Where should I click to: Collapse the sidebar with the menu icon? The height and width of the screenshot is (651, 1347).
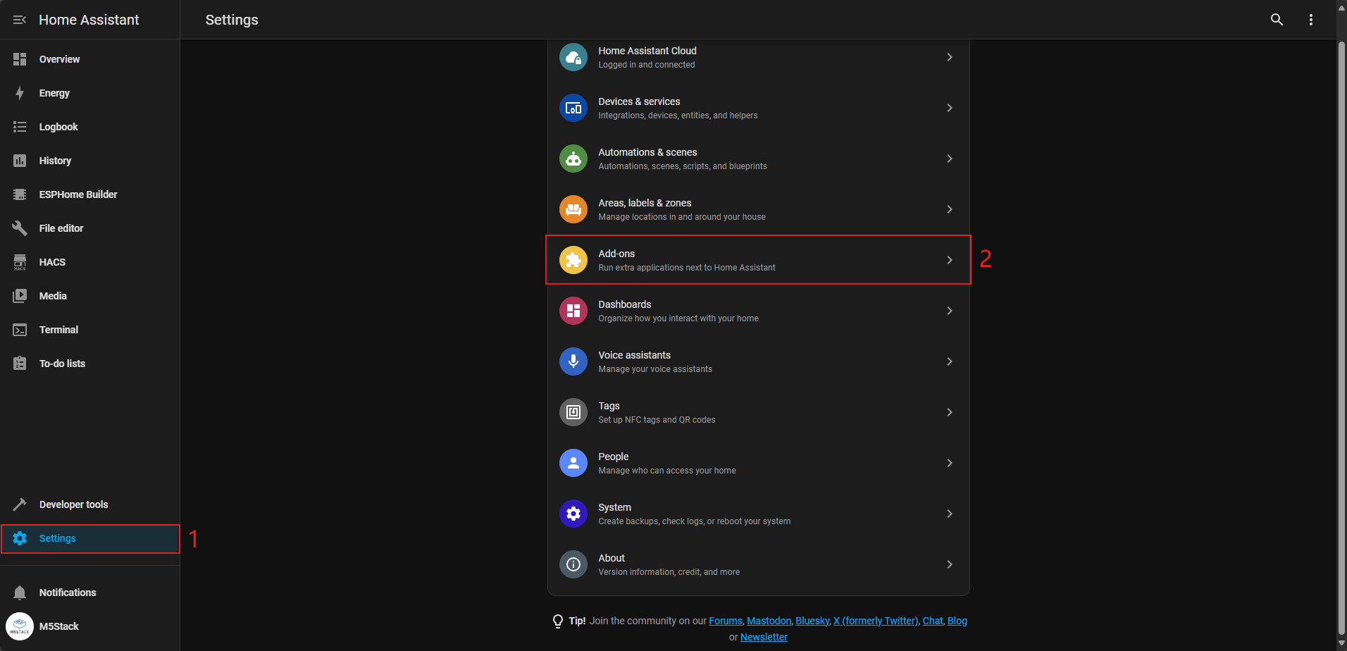point(20,20)
